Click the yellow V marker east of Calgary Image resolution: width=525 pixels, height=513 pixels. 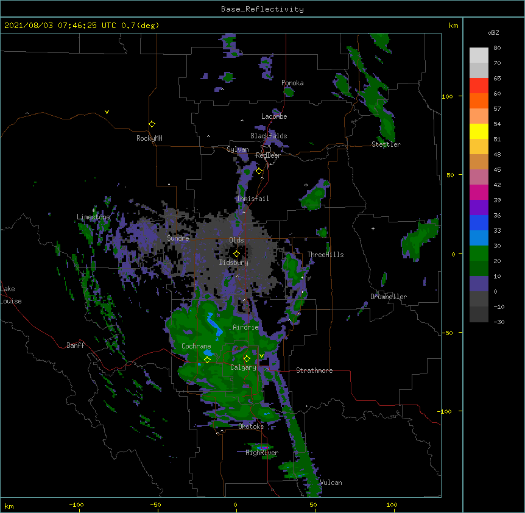pyautogui.click(x=261, y=355)
